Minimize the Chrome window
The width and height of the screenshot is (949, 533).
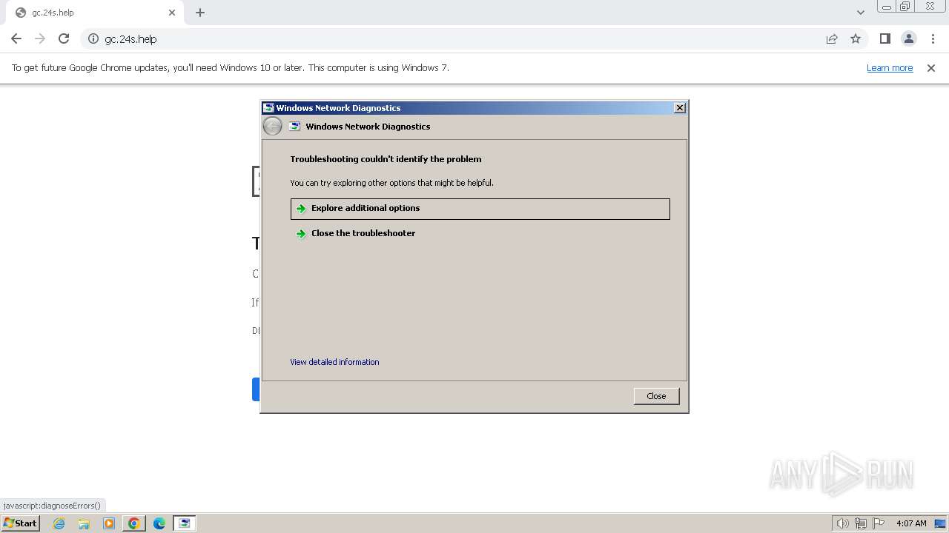[x=886, y=7]
